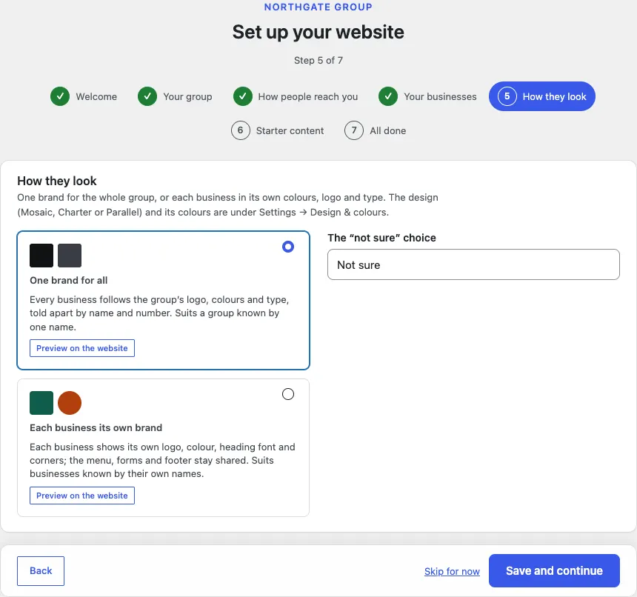Go Back to previous step
Screen dimensions: 637x597
[x=41, y=571]
